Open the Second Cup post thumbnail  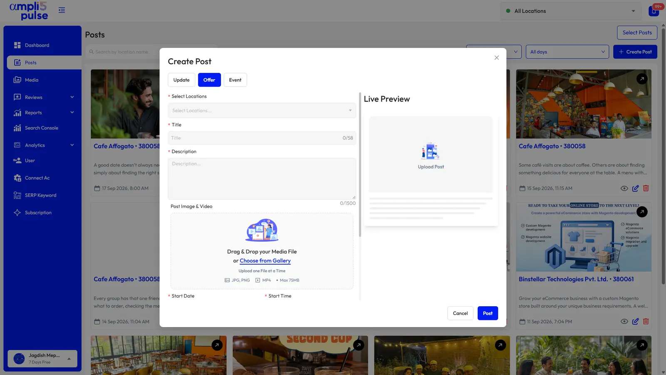(x=301, y=355)
